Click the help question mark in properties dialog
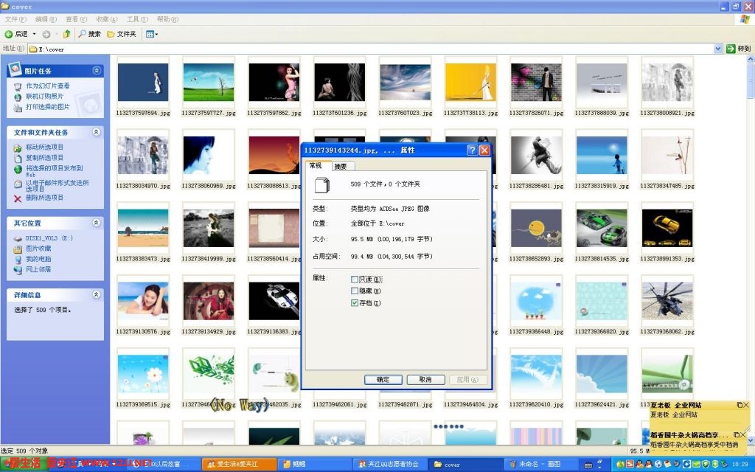The width and height of the screenshot is (755, 472). (x=472, y=150)
